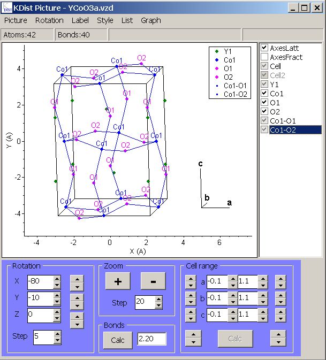Rotate X up using the large arrow button
Image resolution: width=326 pixels, height=360 pixels.
tap(77, 279)
